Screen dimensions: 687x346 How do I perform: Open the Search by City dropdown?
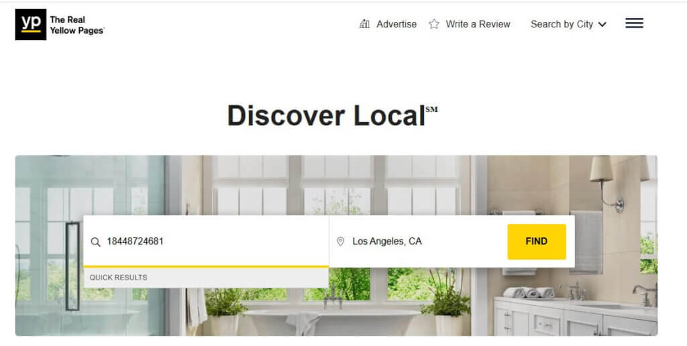pyautogui.click(x=568, y=24)
